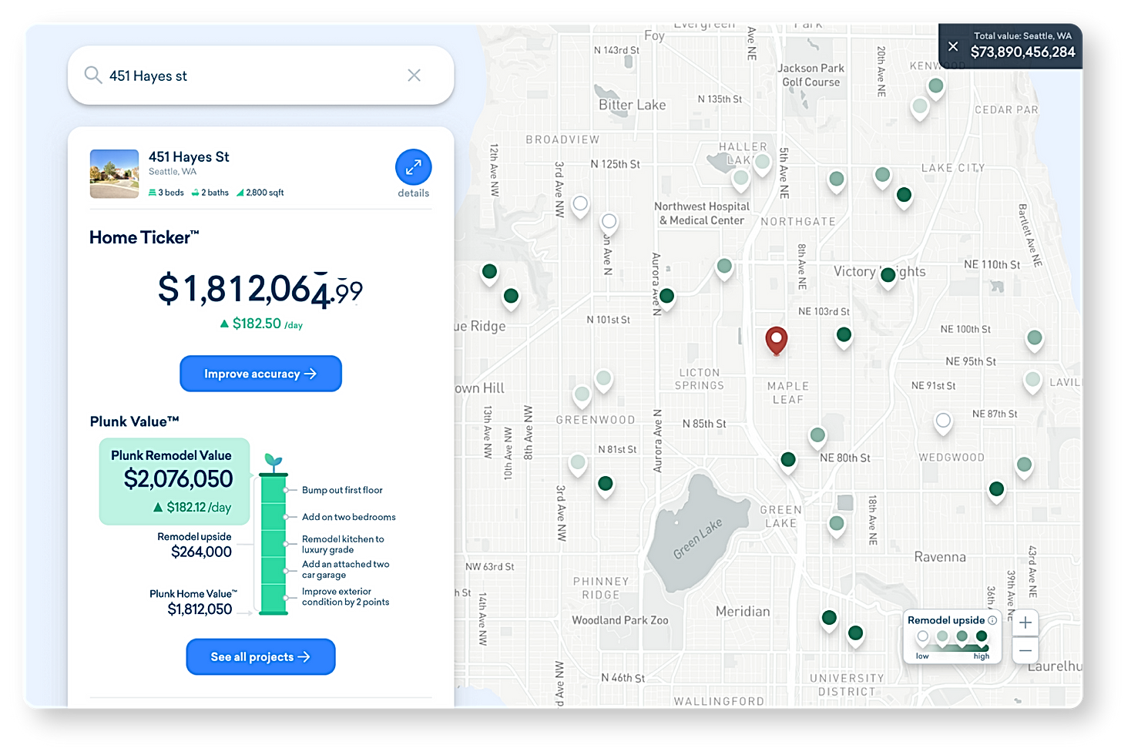
Task: Close the Total value Seattle banner
Action: pos(953,46)
